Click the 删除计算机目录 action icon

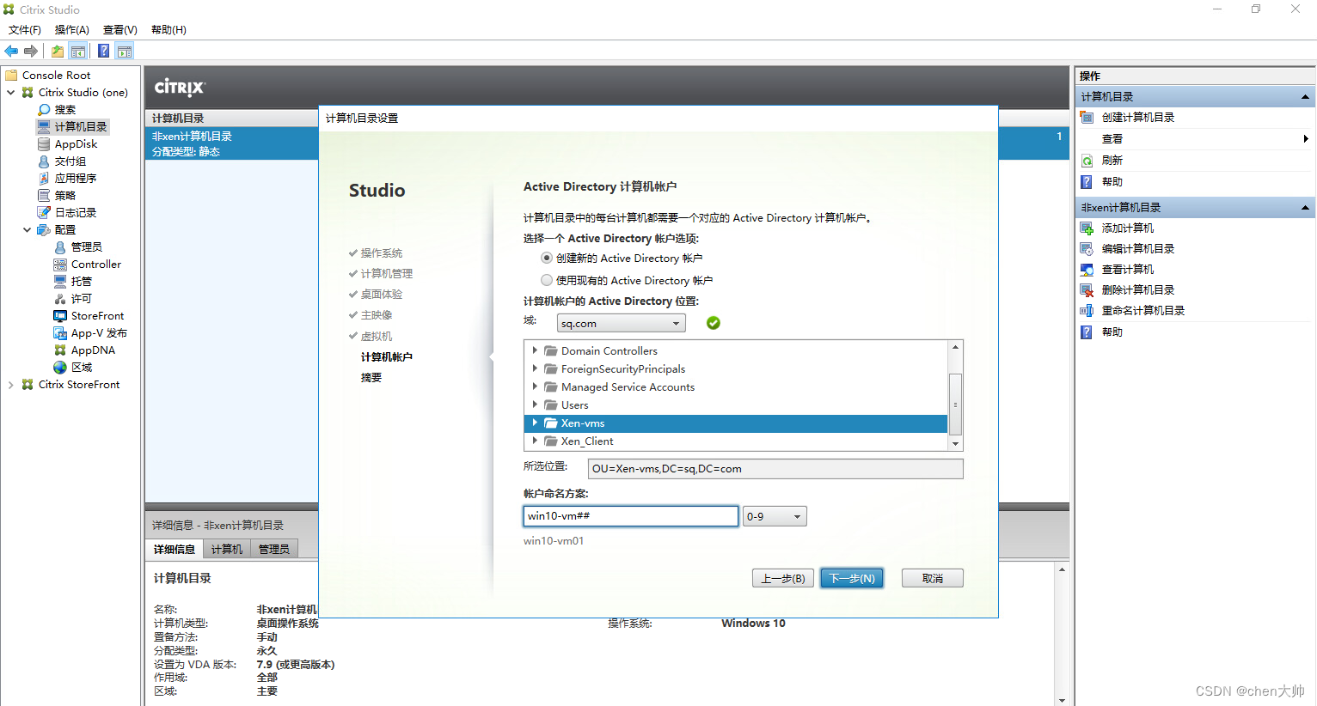tap(1087, 290)
